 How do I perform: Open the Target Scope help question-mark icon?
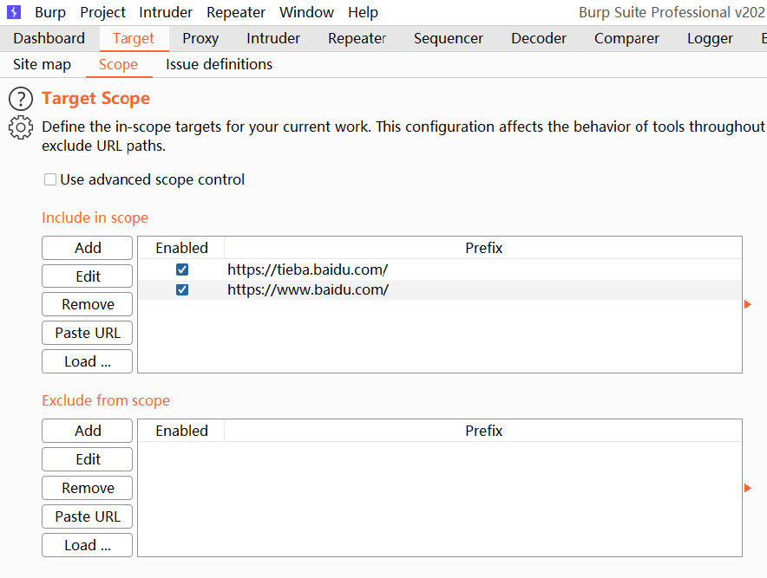(x=21, y=99)
